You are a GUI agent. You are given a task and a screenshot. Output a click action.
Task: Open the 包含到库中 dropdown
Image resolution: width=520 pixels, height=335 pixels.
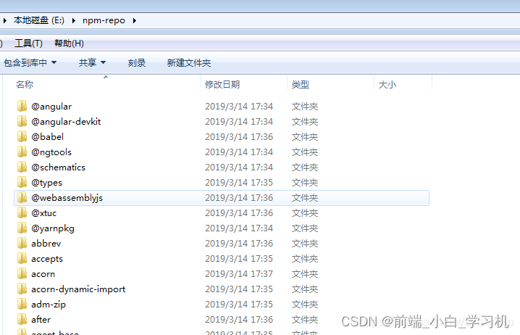point(30,63)
